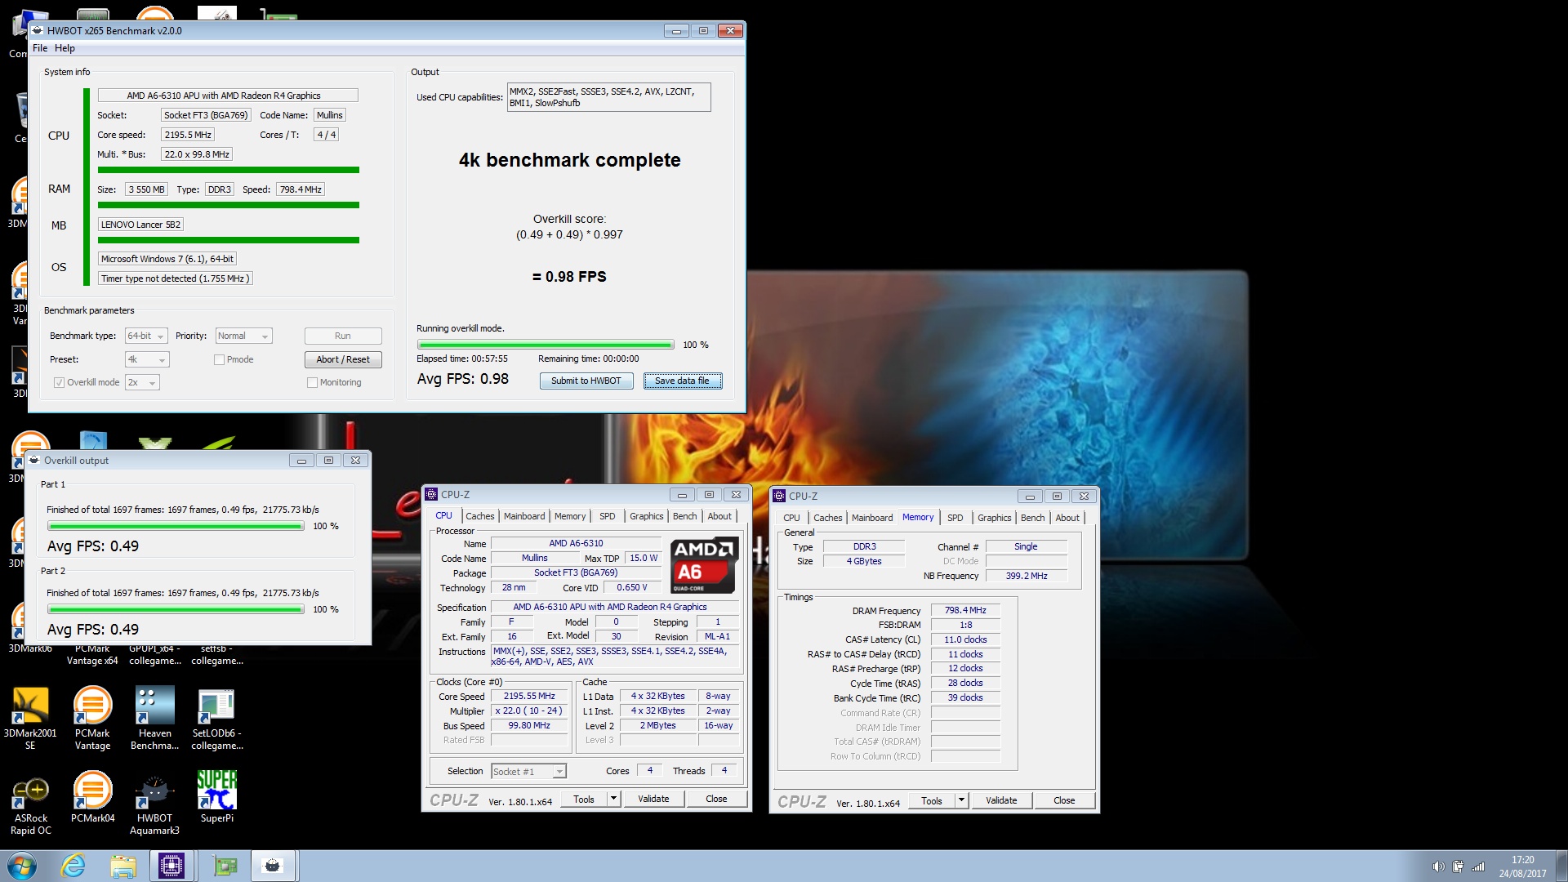Click left CPU-Z window title icon
The image size is (1568, 882).
[431, 494]
